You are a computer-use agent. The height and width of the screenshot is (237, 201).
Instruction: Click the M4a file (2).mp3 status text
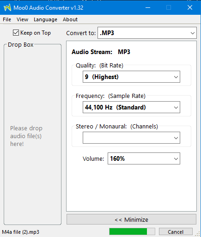tap(21, 232)
